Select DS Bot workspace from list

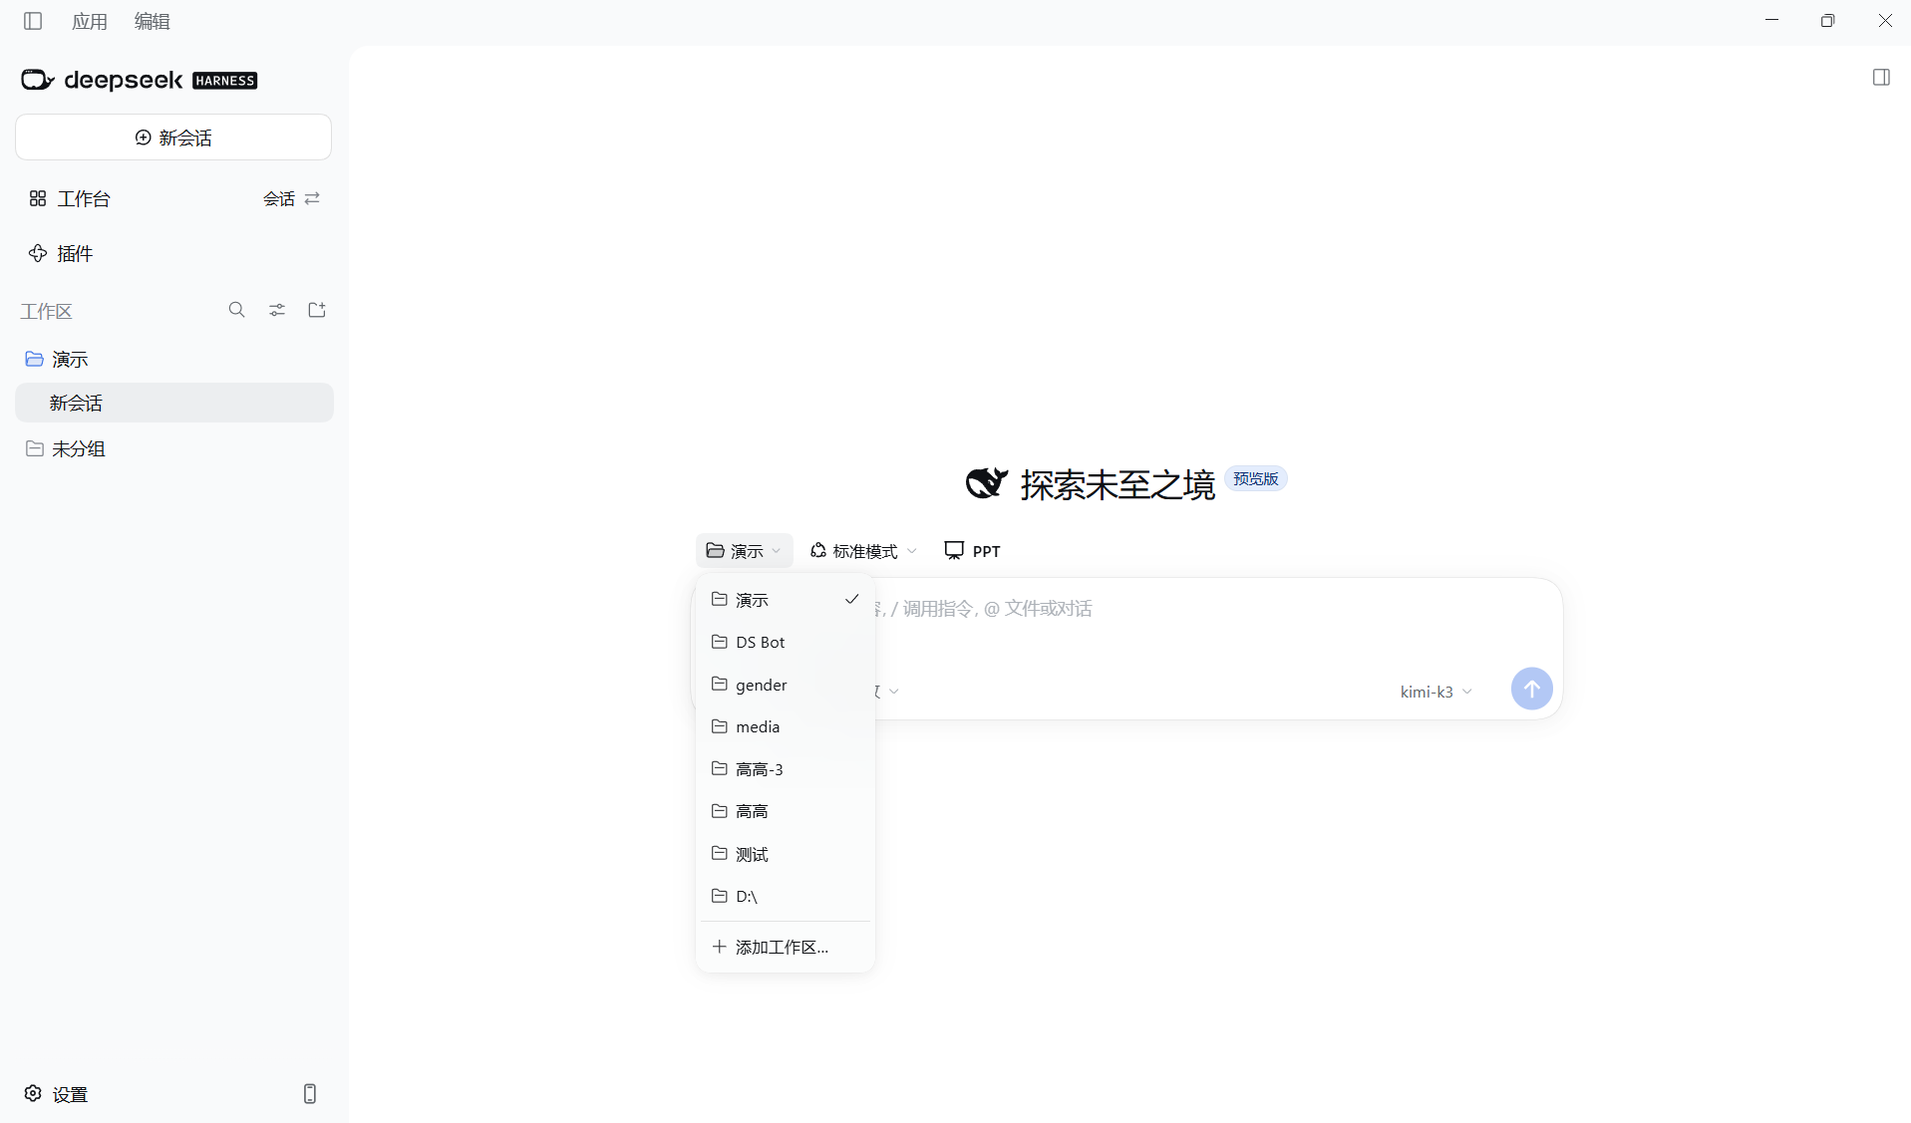click(786, 642)
